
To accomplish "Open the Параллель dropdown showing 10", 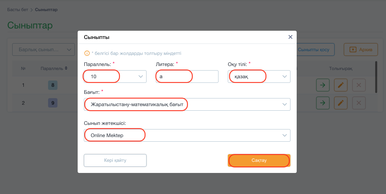I will [115, 77].
